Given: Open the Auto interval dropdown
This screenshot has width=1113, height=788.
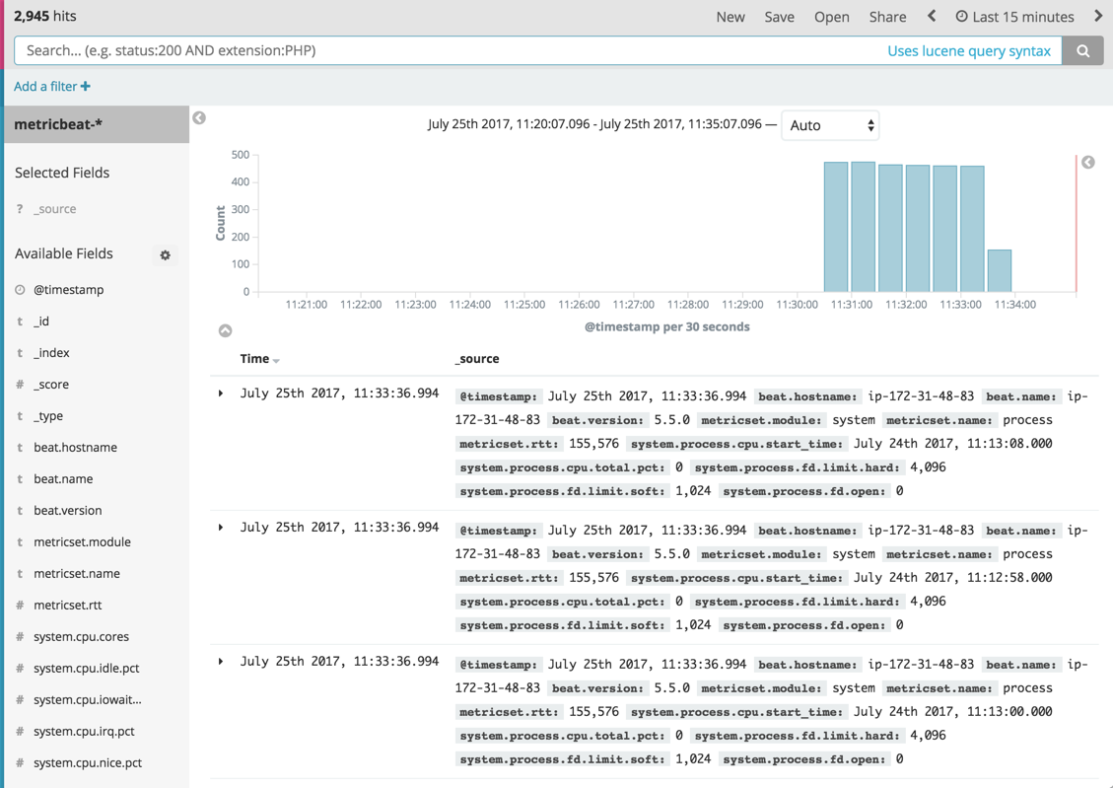Looking at the screenshot, I should click(x=830, y=125).
